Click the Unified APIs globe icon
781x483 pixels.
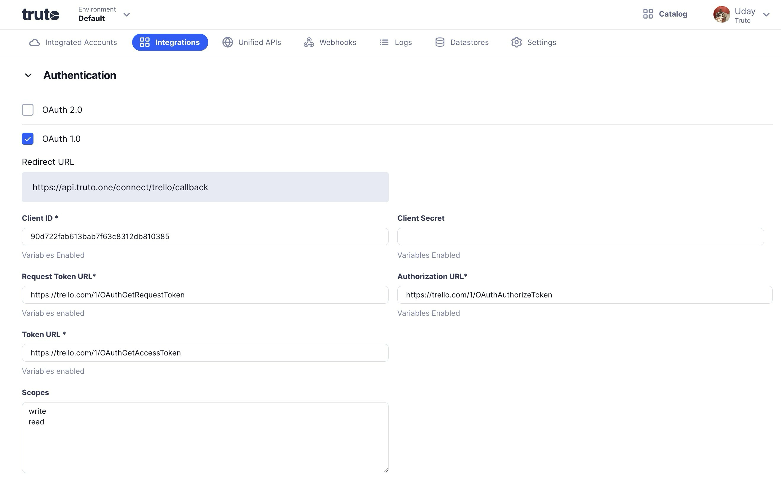227,42
